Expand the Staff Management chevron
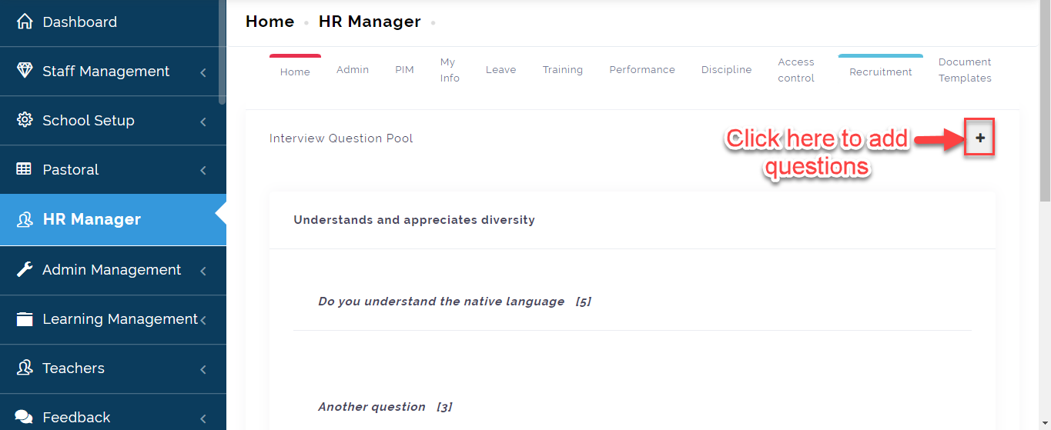Image resolution: width=1051 pixels, height=430 pixels. (203, 72)
